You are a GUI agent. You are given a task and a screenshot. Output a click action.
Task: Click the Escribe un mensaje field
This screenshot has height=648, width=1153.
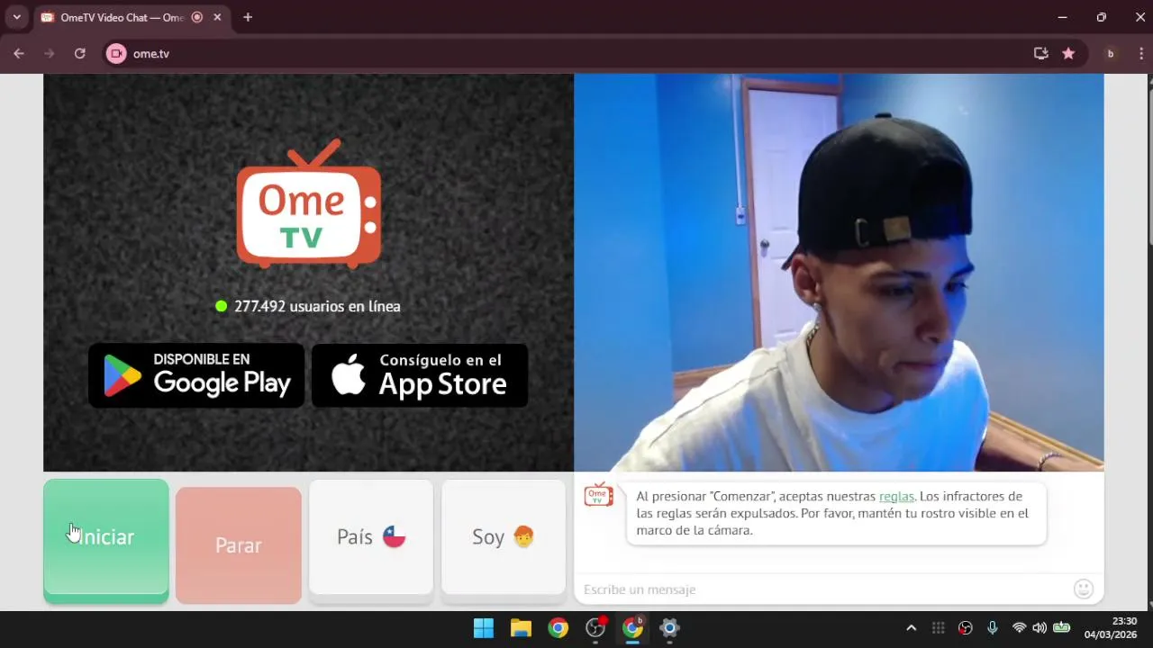[824, 589]
